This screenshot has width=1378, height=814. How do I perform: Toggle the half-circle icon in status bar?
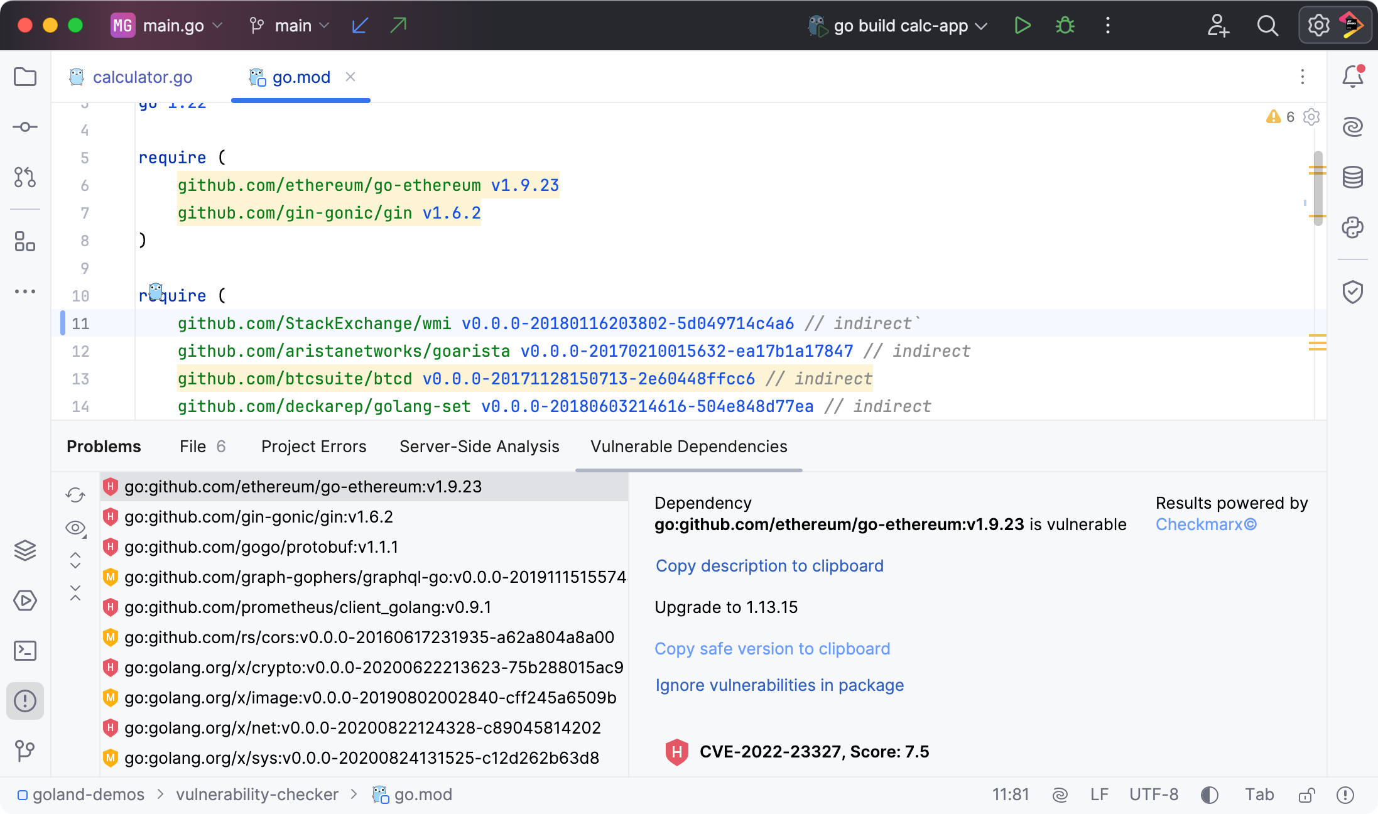point(1210,795)
